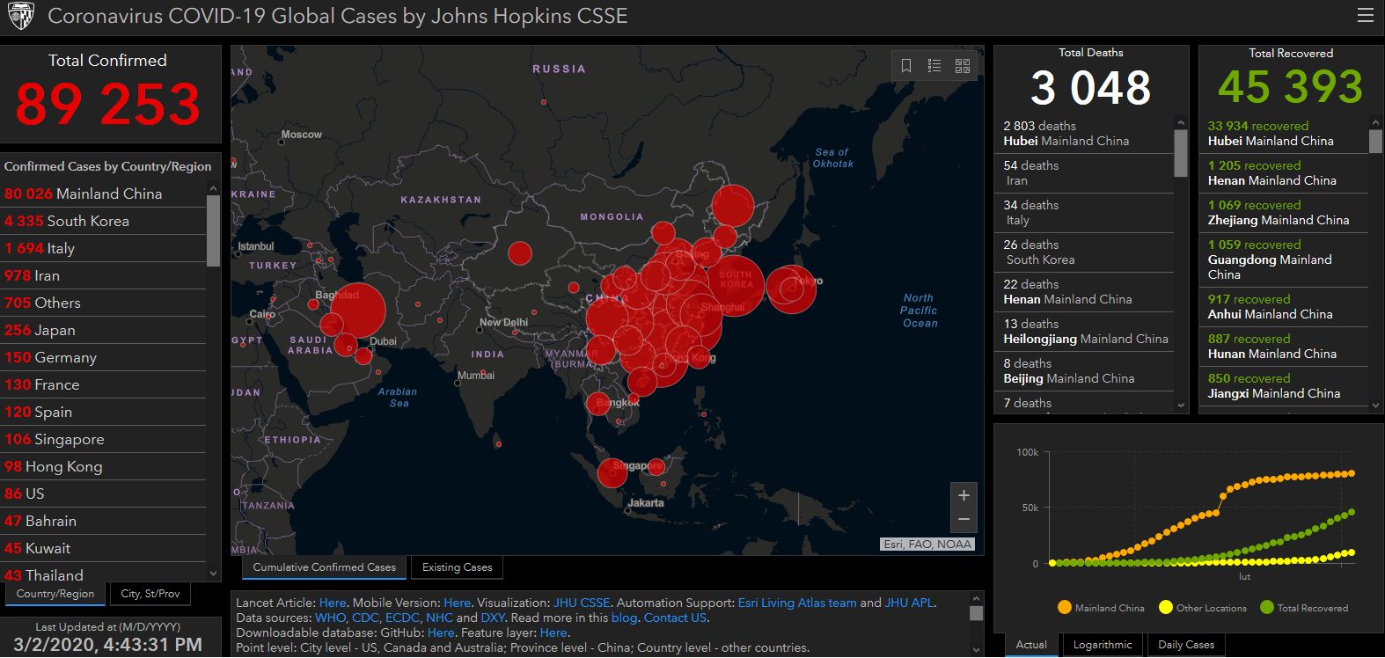Select '256 Japan' in country list
Image resolution: width=1385 pixels, height=658 pixels.
tap(103, 330)
